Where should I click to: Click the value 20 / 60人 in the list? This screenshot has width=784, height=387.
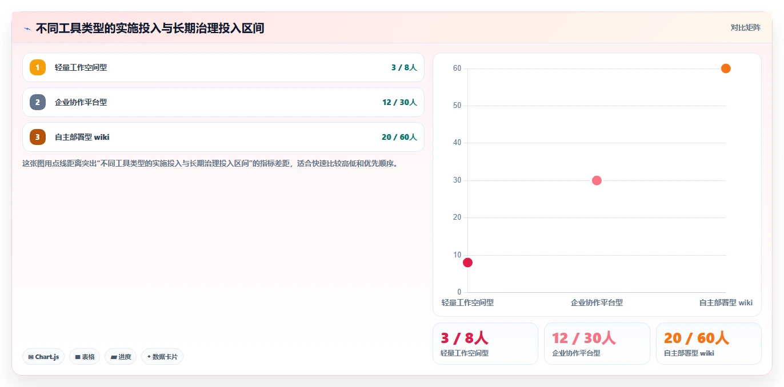(x=399, y=137)
